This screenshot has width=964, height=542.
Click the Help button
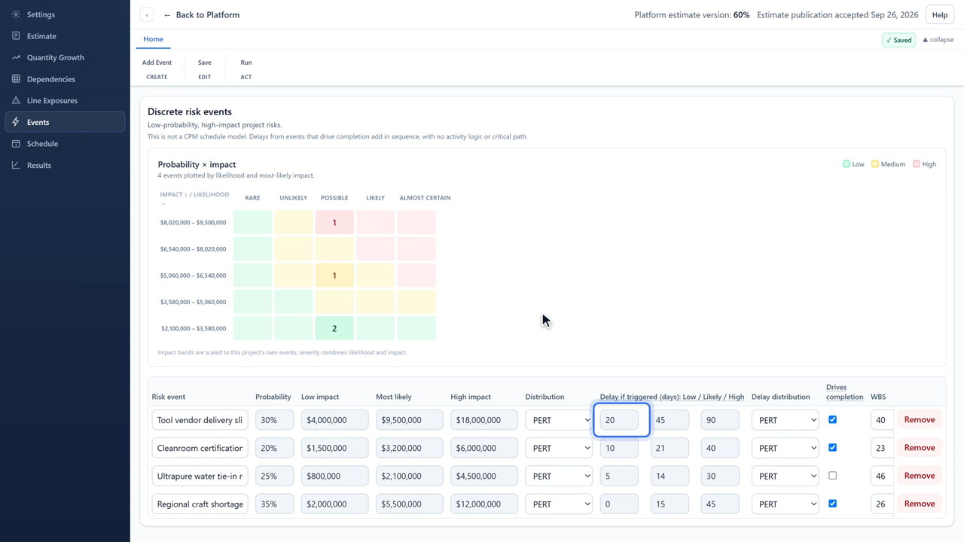(x=940, y=15)
